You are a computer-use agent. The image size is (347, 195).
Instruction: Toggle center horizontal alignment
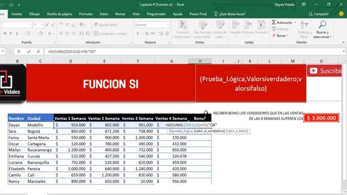click(x=67, y=34)
